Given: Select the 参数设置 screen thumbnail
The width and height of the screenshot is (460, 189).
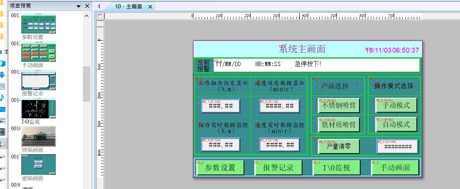Looking at the screenshot, I should [39, 24].
